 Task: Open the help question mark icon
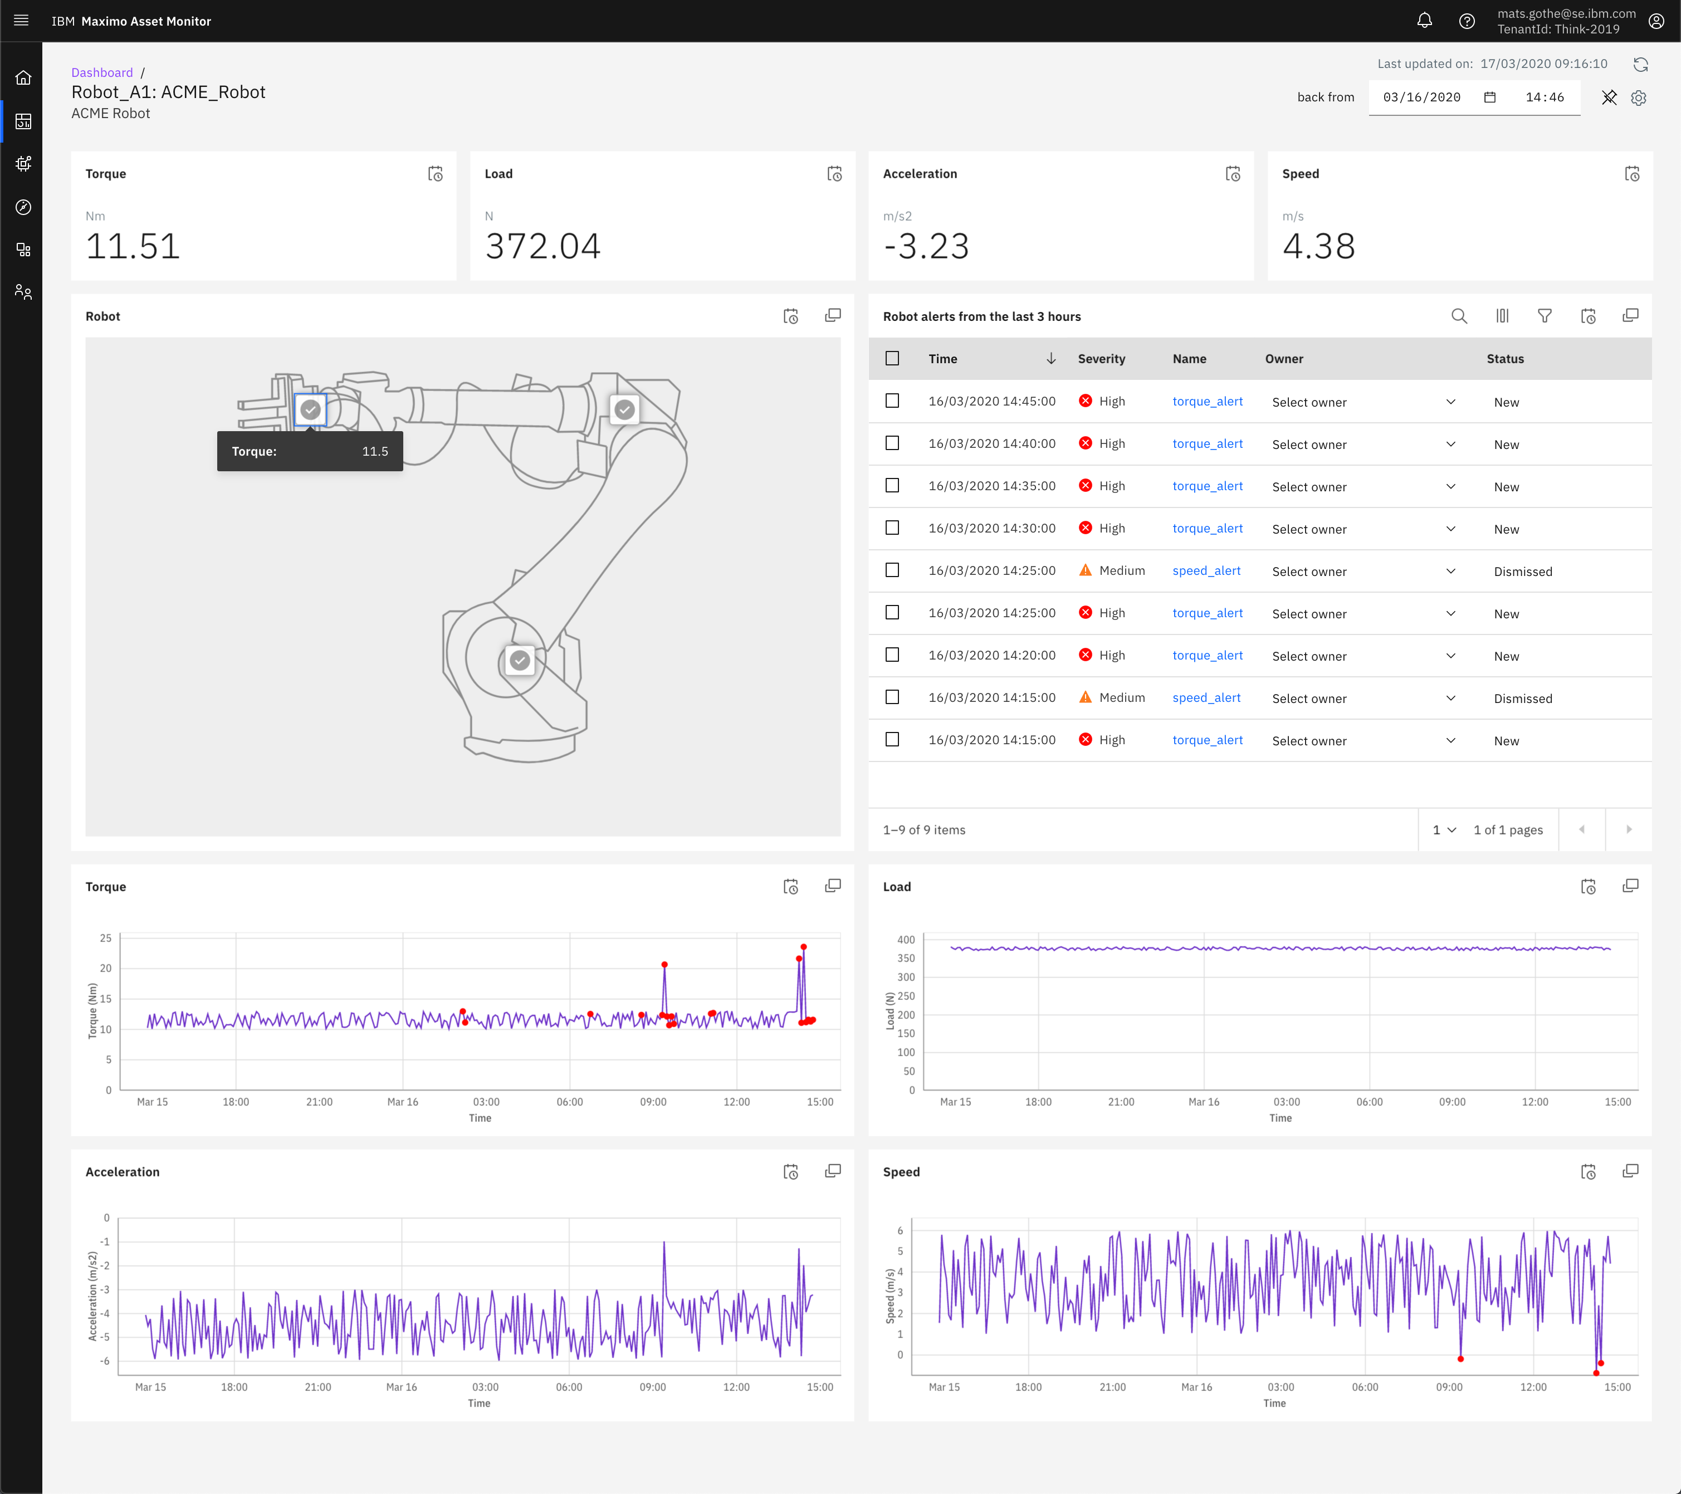pyautogui.click(x=1467, y=21)
